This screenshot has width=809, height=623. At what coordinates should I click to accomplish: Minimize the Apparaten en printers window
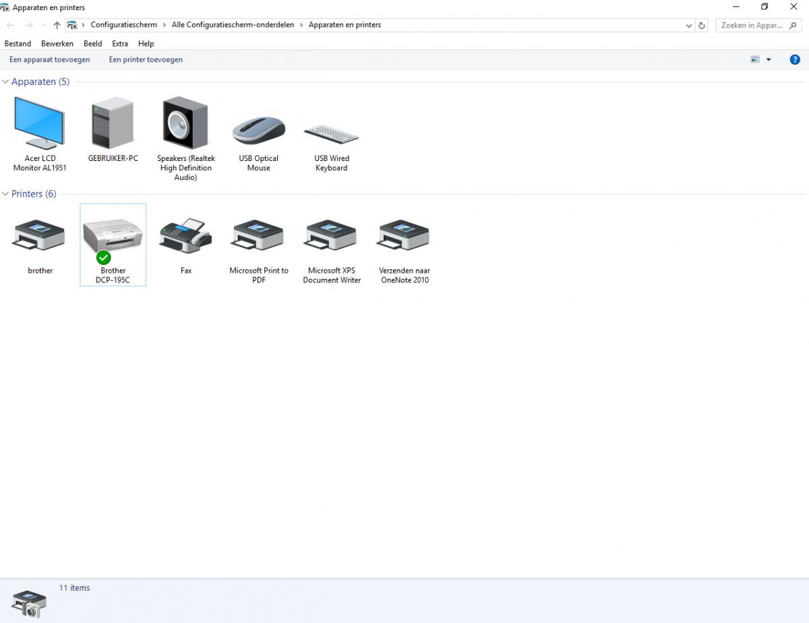tap(736, 7)
